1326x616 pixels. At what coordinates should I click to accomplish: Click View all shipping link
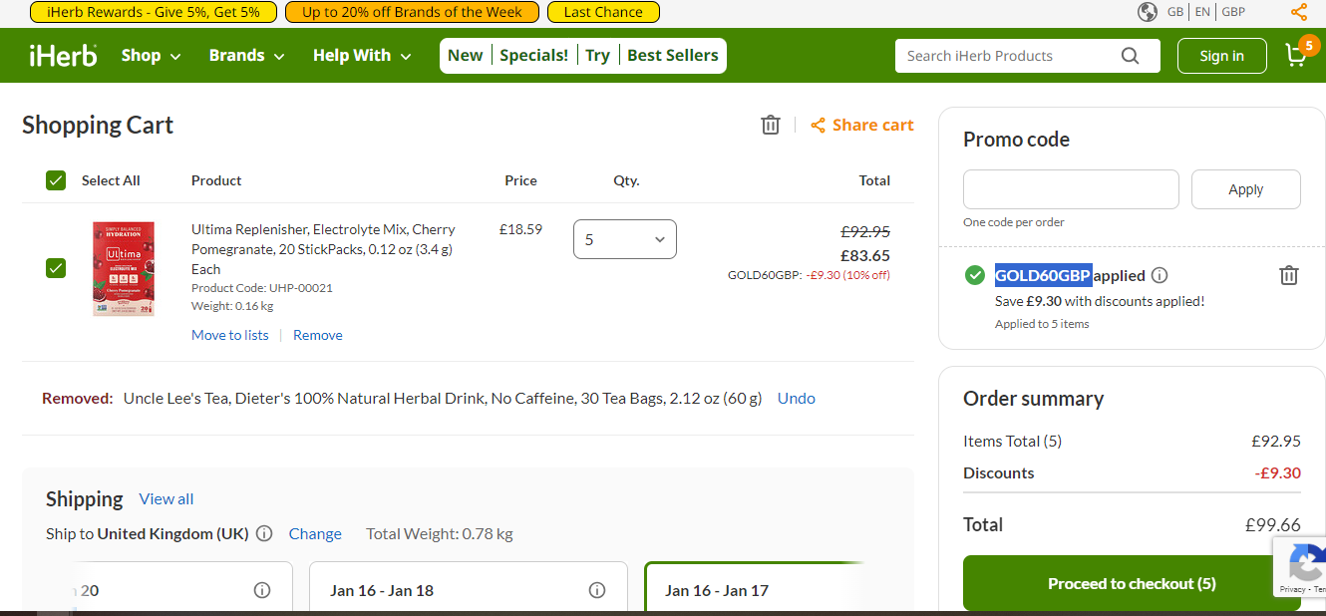(x=166, y=498)
